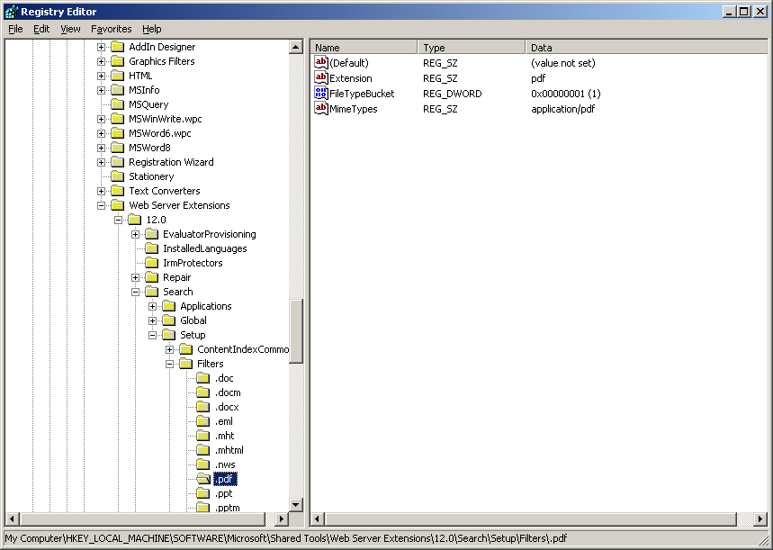Click the (Default) string value icon

coord(321,63)
